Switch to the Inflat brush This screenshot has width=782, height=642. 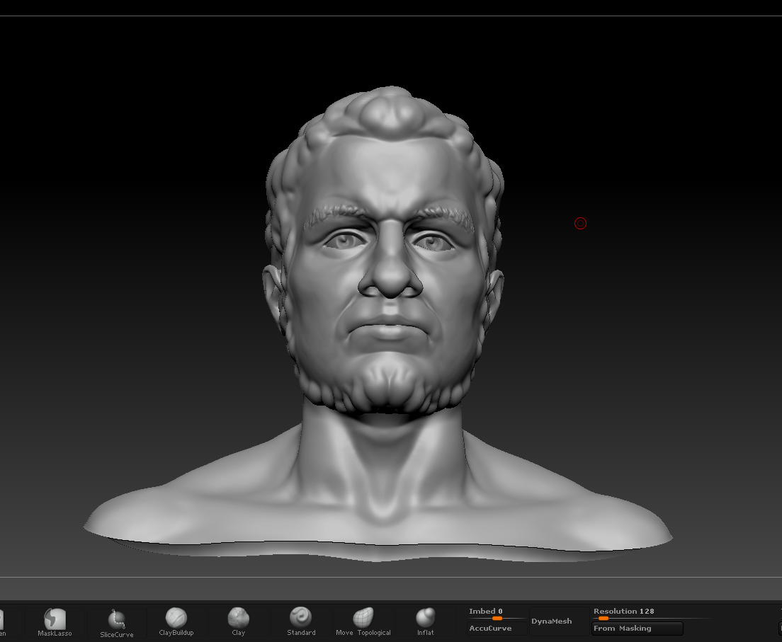point(425,620)
